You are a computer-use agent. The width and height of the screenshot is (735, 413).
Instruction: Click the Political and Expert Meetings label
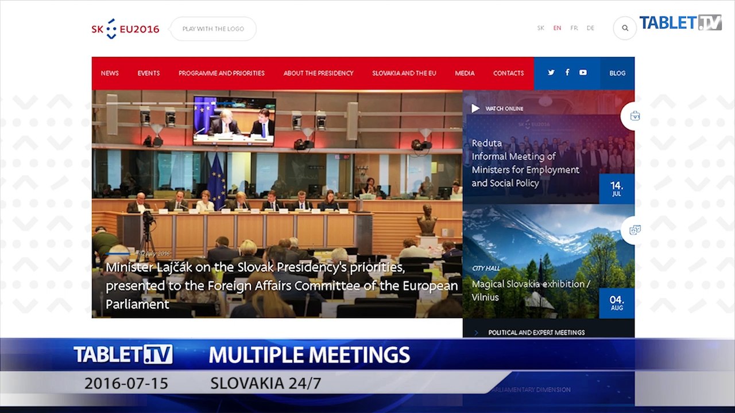pos(536,333)
